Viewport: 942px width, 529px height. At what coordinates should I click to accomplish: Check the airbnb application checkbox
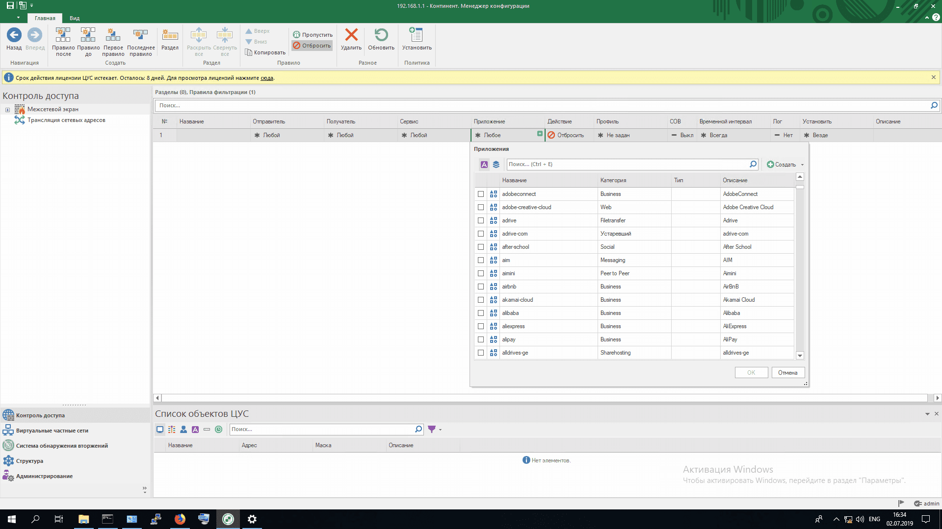tap(481, 287)
